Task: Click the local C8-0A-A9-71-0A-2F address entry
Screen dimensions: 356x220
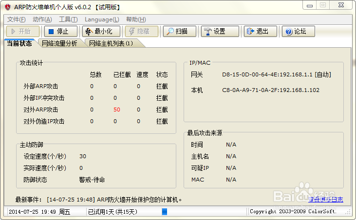Action: click(271, 90)
